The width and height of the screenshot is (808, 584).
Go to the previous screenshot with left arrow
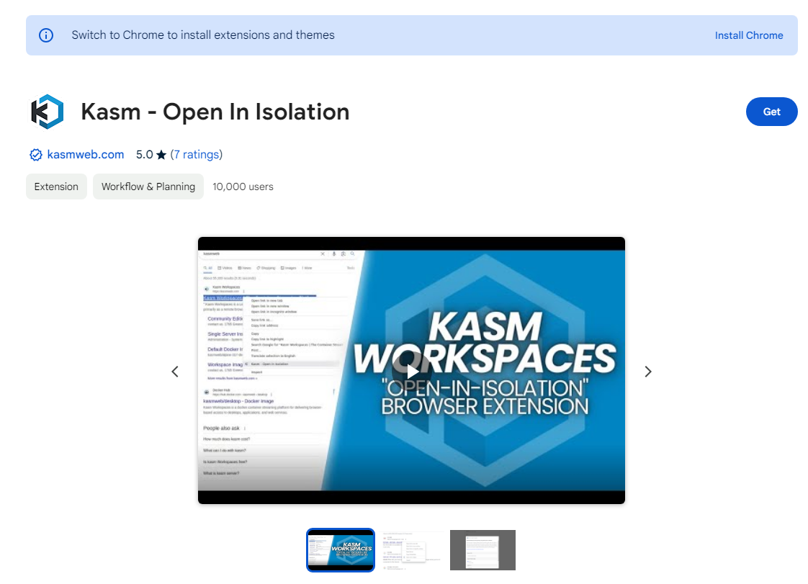coord(175,372)
